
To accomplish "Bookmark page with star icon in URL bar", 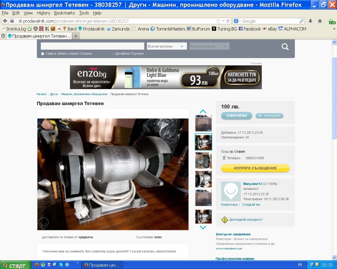I will coord(218,21).
